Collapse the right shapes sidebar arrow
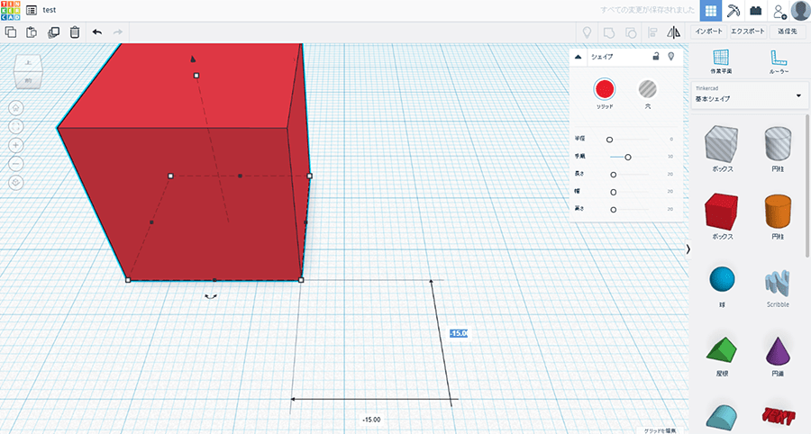 [688, 249]
